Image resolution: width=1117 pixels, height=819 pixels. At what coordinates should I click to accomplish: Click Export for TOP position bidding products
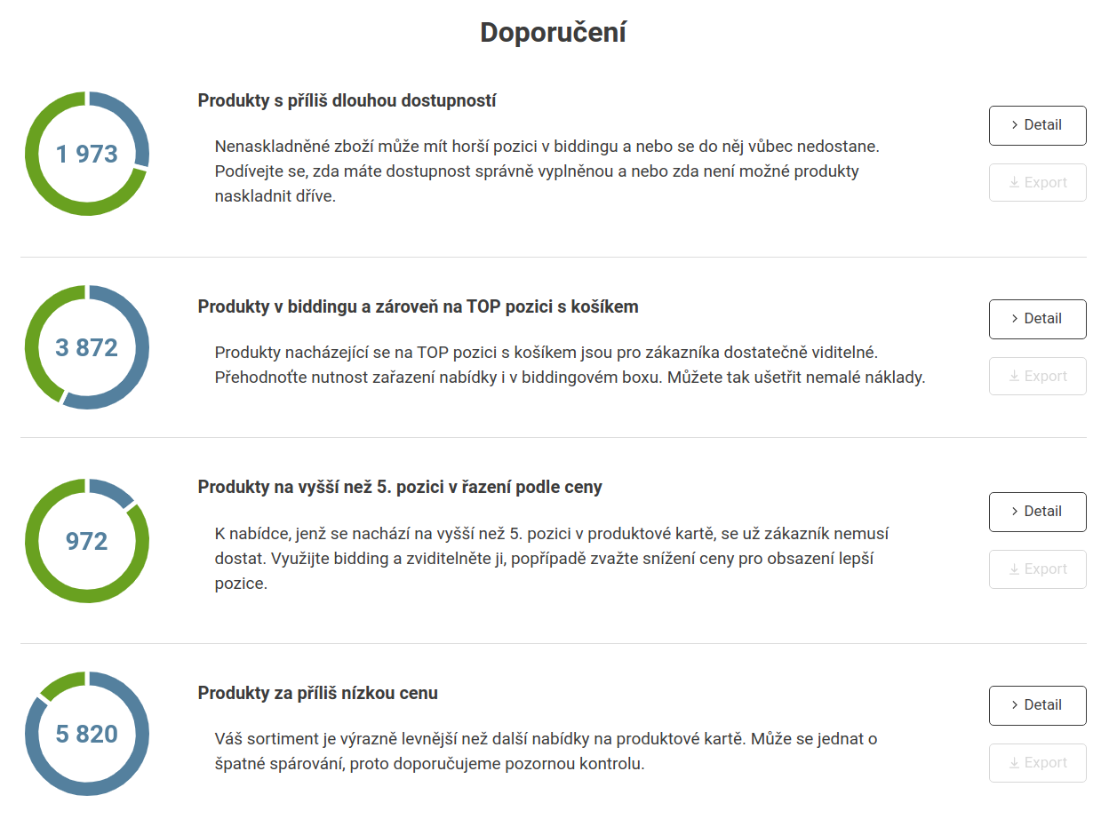[1037, 377]
